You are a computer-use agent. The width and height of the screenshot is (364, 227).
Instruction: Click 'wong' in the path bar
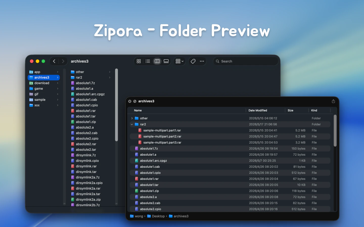coord(136,216)
